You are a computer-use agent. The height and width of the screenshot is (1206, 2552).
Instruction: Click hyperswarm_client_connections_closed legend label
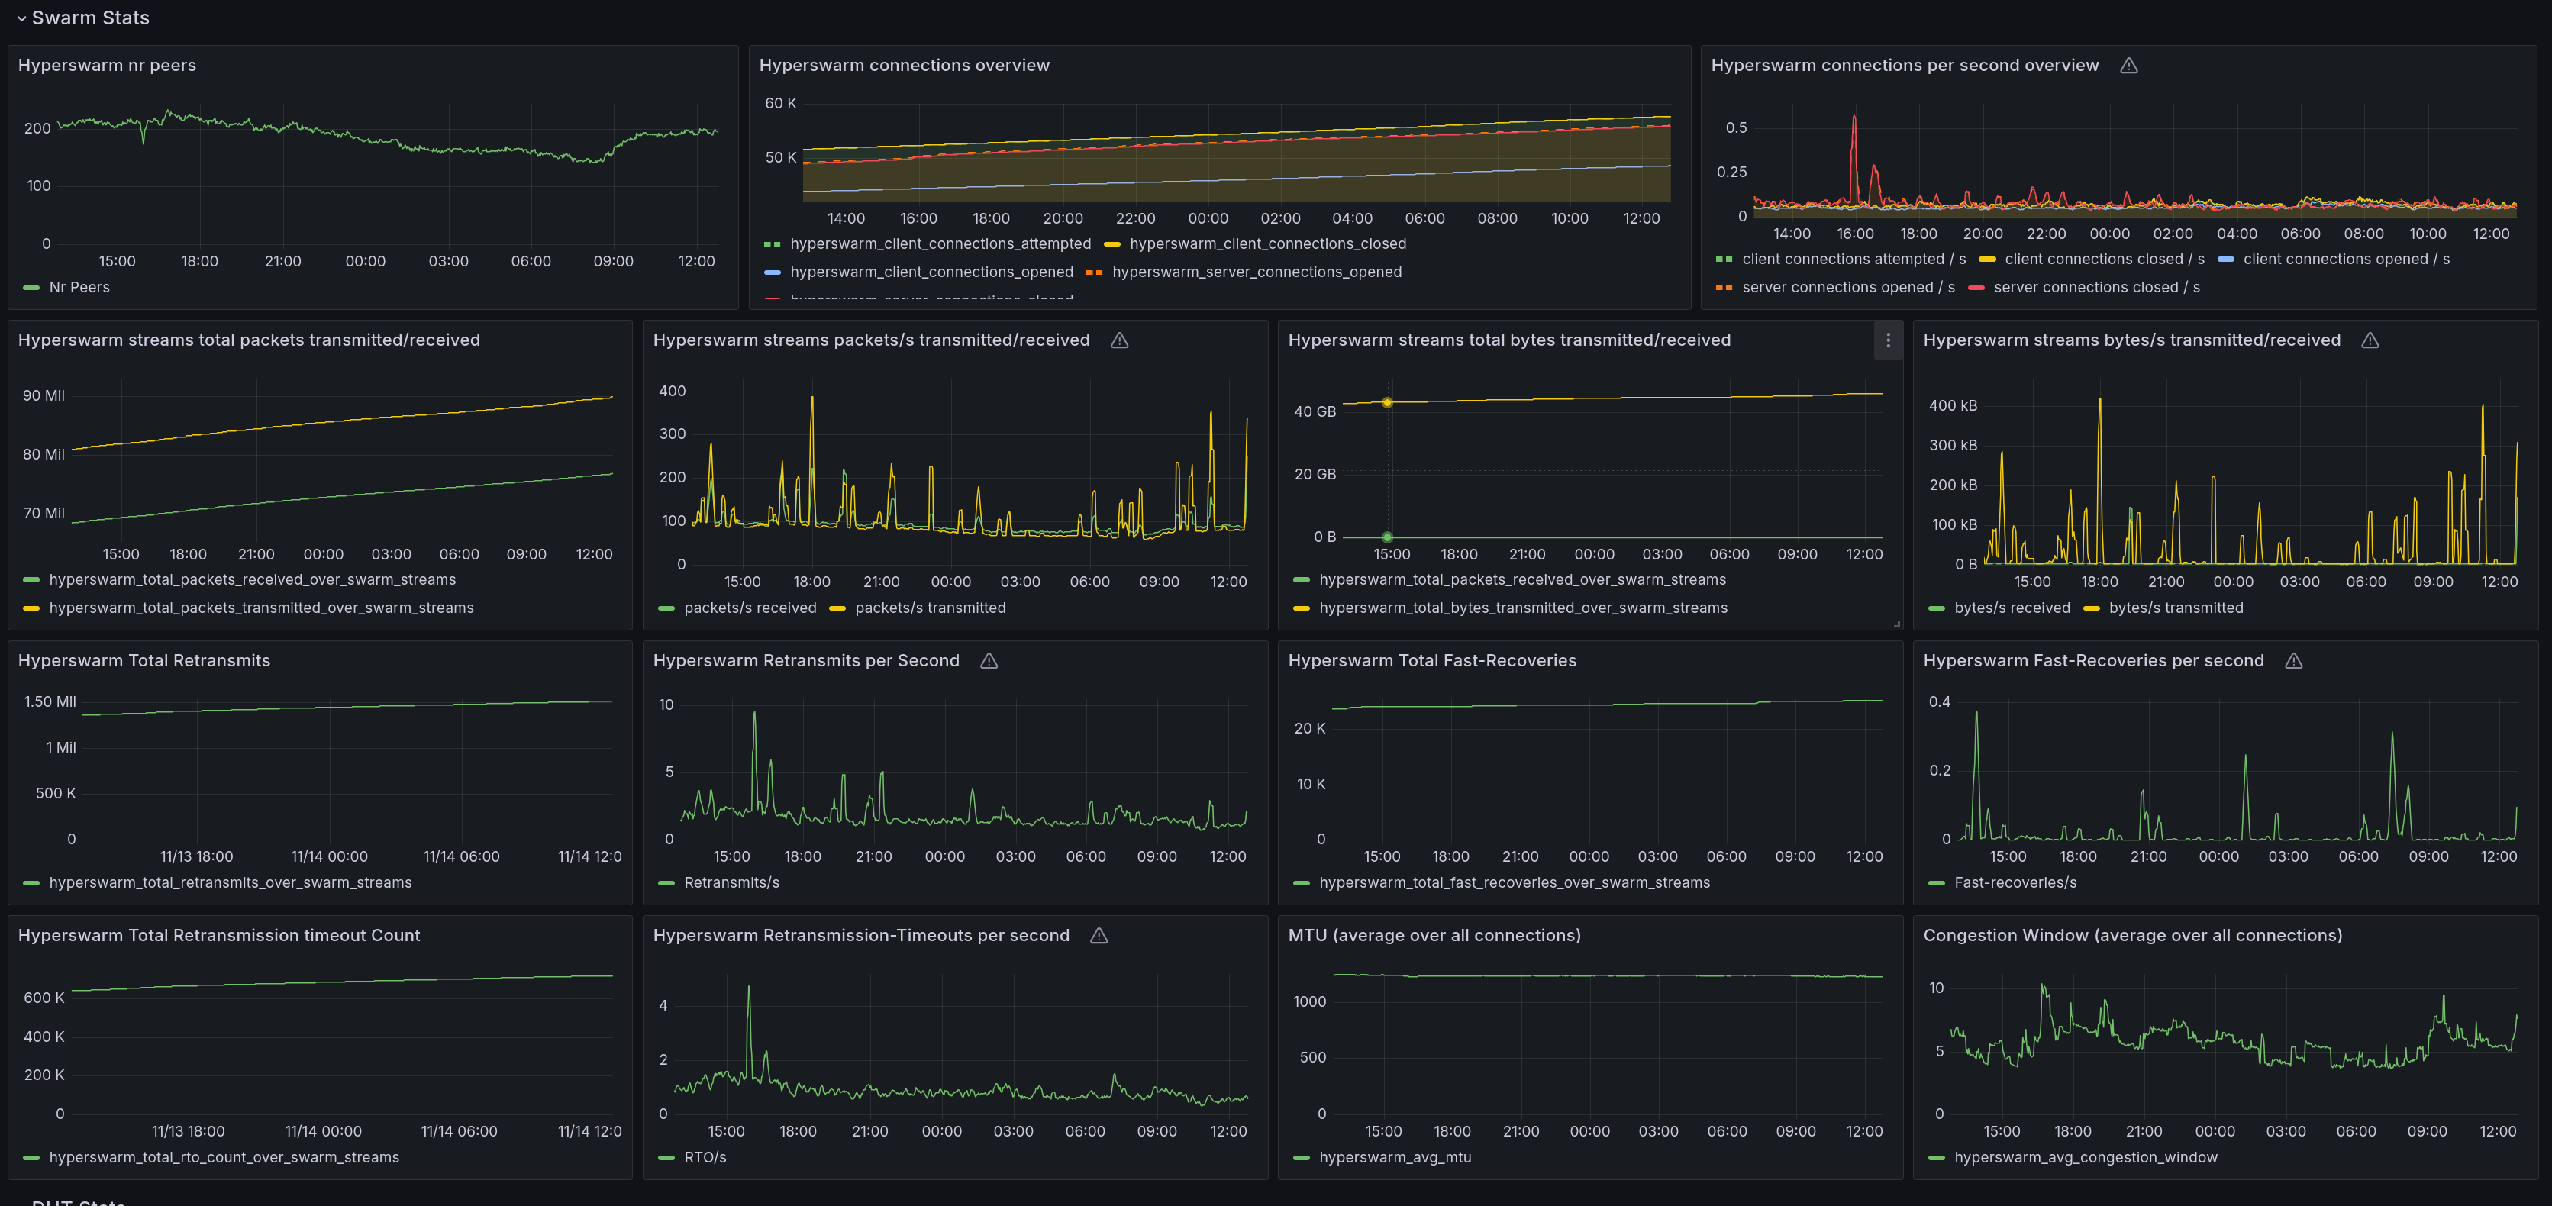[1267, 243]
